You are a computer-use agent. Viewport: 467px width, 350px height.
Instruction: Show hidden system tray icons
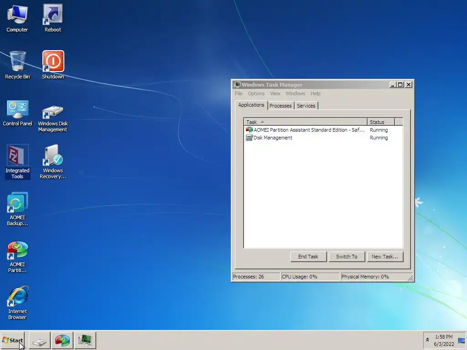click(427, 340)
